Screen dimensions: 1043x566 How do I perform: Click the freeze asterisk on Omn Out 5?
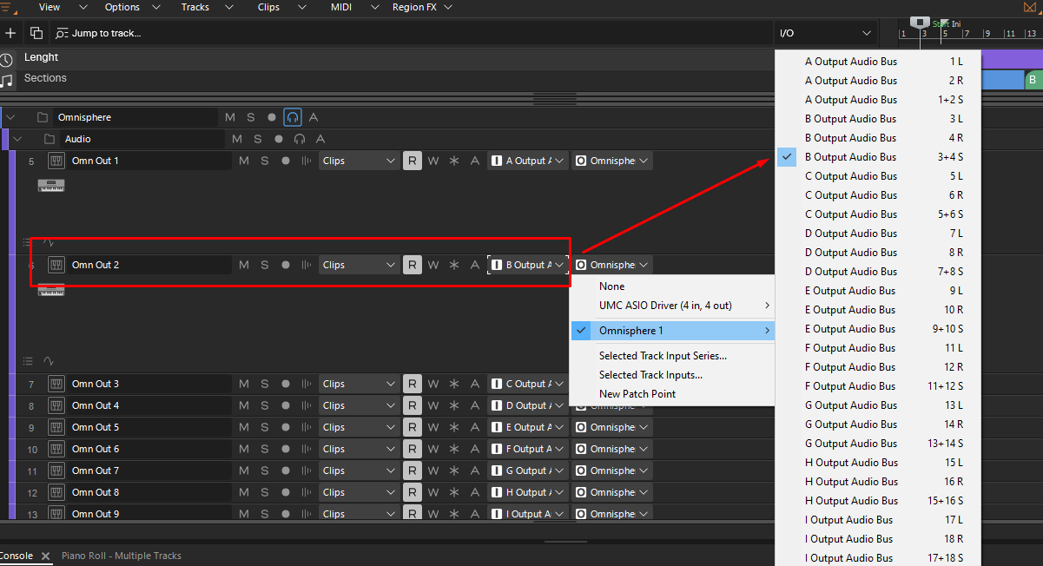pyautogui.click(x=453, y=427)
